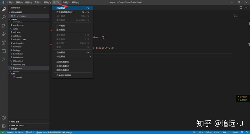Open the Search view icon
Screen dimensions: 250x134
click(x=4, y=17)
